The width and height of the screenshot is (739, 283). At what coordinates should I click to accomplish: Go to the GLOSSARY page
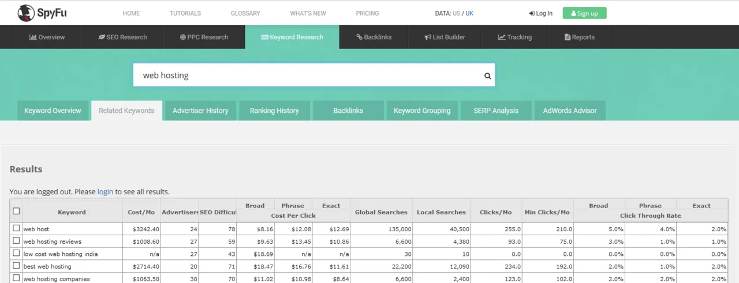[x=245, y=13]
